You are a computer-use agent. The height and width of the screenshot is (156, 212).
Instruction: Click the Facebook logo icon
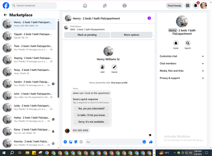pos(6,6)
